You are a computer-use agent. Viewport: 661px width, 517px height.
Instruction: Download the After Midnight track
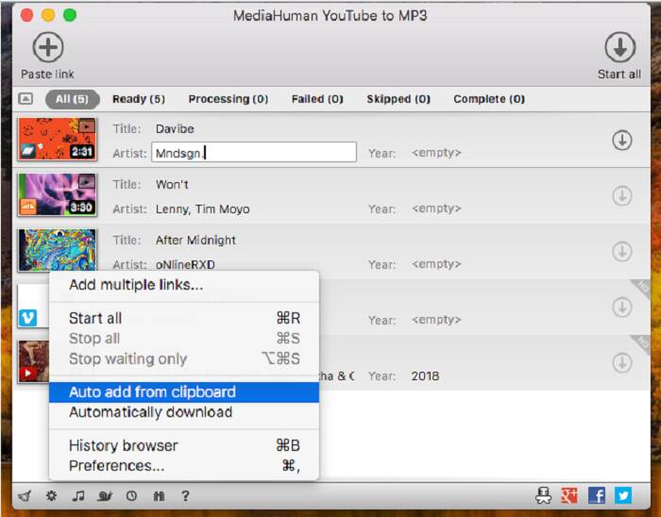621,252
